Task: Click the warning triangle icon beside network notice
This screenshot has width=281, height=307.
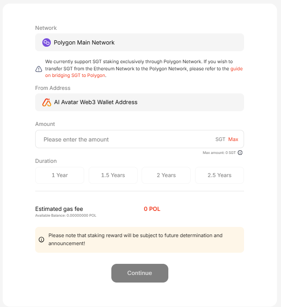Action: click(39, 69)
